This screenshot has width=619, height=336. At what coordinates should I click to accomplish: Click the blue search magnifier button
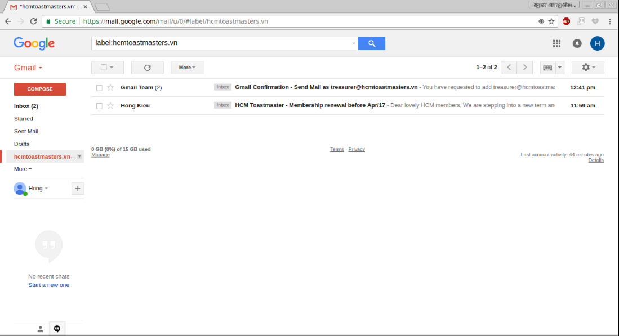pos(372,43)
